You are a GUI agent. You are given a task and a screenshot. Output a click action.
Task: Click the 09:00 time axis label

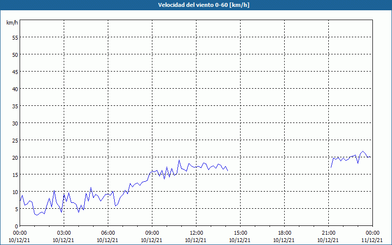(152, 233)
